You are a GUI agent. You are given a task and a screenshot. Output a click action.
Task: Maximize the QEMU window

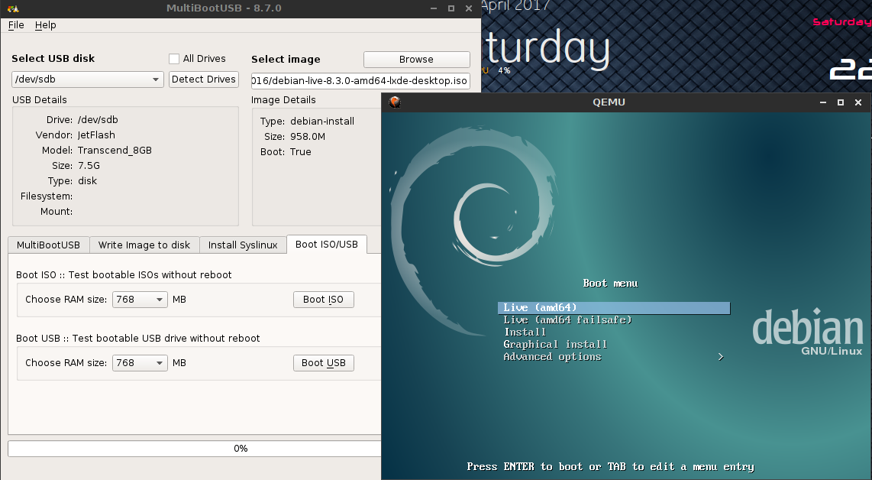(841, 102)
